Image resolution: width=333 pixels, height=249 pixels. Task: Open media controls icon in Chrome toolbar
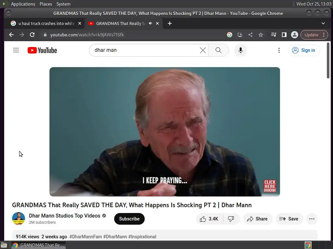[273, 35]
